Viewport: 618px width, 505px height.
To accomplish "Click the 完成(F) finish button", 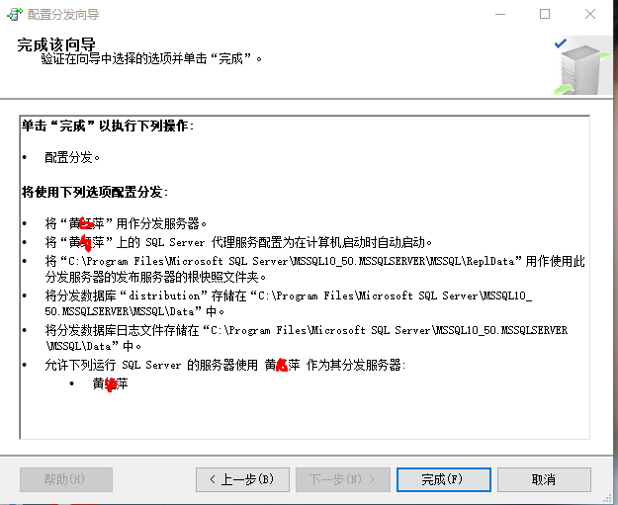I will click(x=443, y=479).
